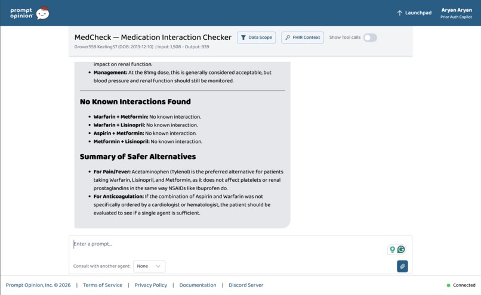The width and height of the screenshot is (481, 295).
Task: Click the funnel icon in Data Scope
Action: point(243,38)
